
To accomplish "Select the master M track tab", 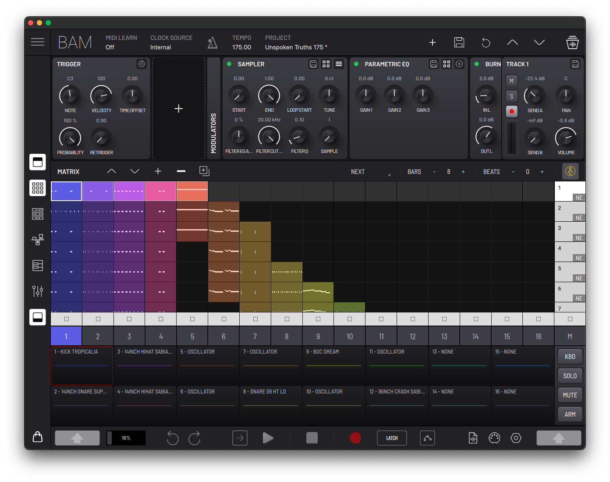I will tap(570, 336).
